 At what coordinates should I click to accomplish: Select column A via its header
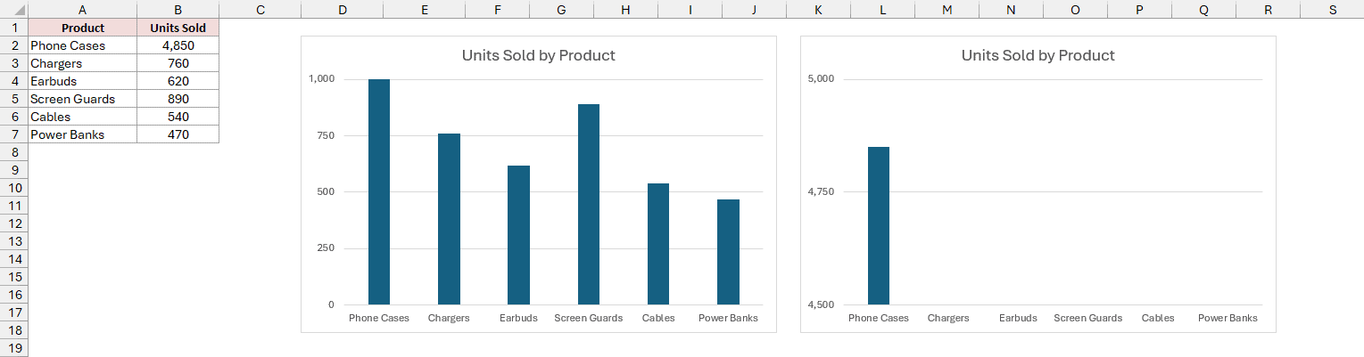83,9
